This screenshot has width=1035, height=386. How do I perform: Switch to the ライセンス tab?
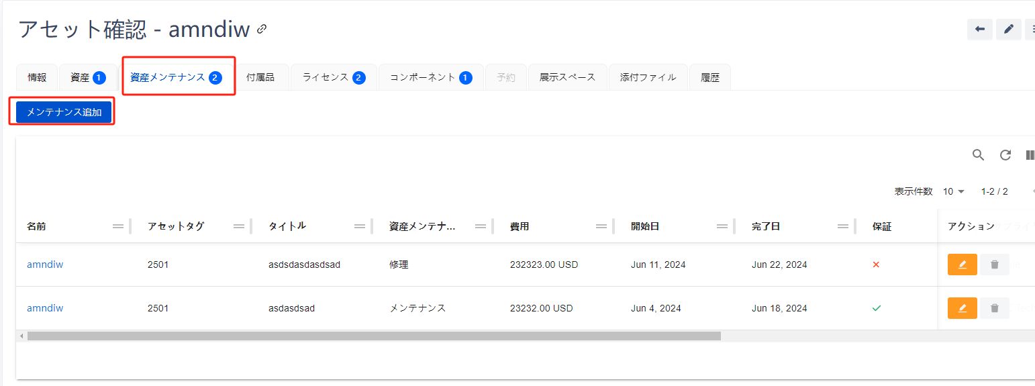tap(334, 77)
